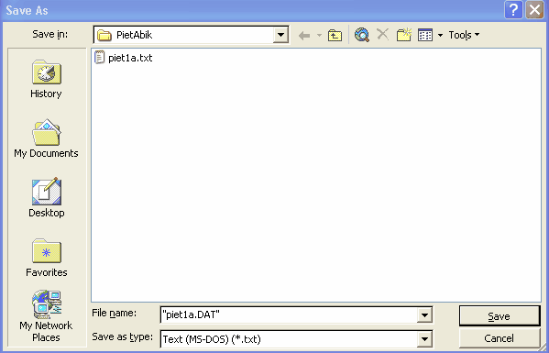Expand the Views dropdown arrow
Screen dimensions: 549x353
coord(440,36)
